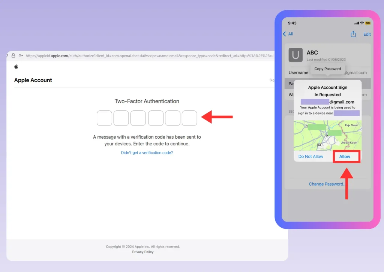Tap the "@gmail.com" address in the dialog
The height and width of the screenshot is (272, 384).
click(x=342, y=102)
